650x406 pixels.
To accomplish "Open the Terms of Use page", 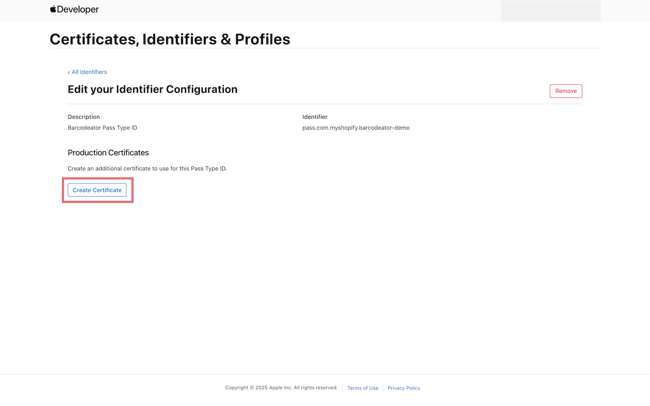I will click(362, 388).
